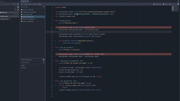Click the Add Metadata button
Viewport: 180px width, 101px height.
5,19
